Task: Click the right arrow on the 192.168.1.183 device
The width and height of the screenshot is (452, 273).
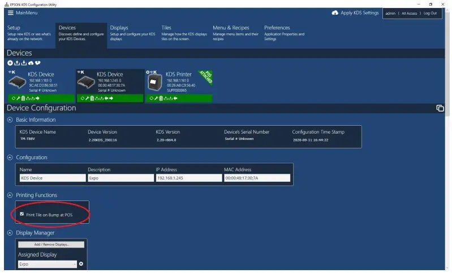Action: click(37, 98)
